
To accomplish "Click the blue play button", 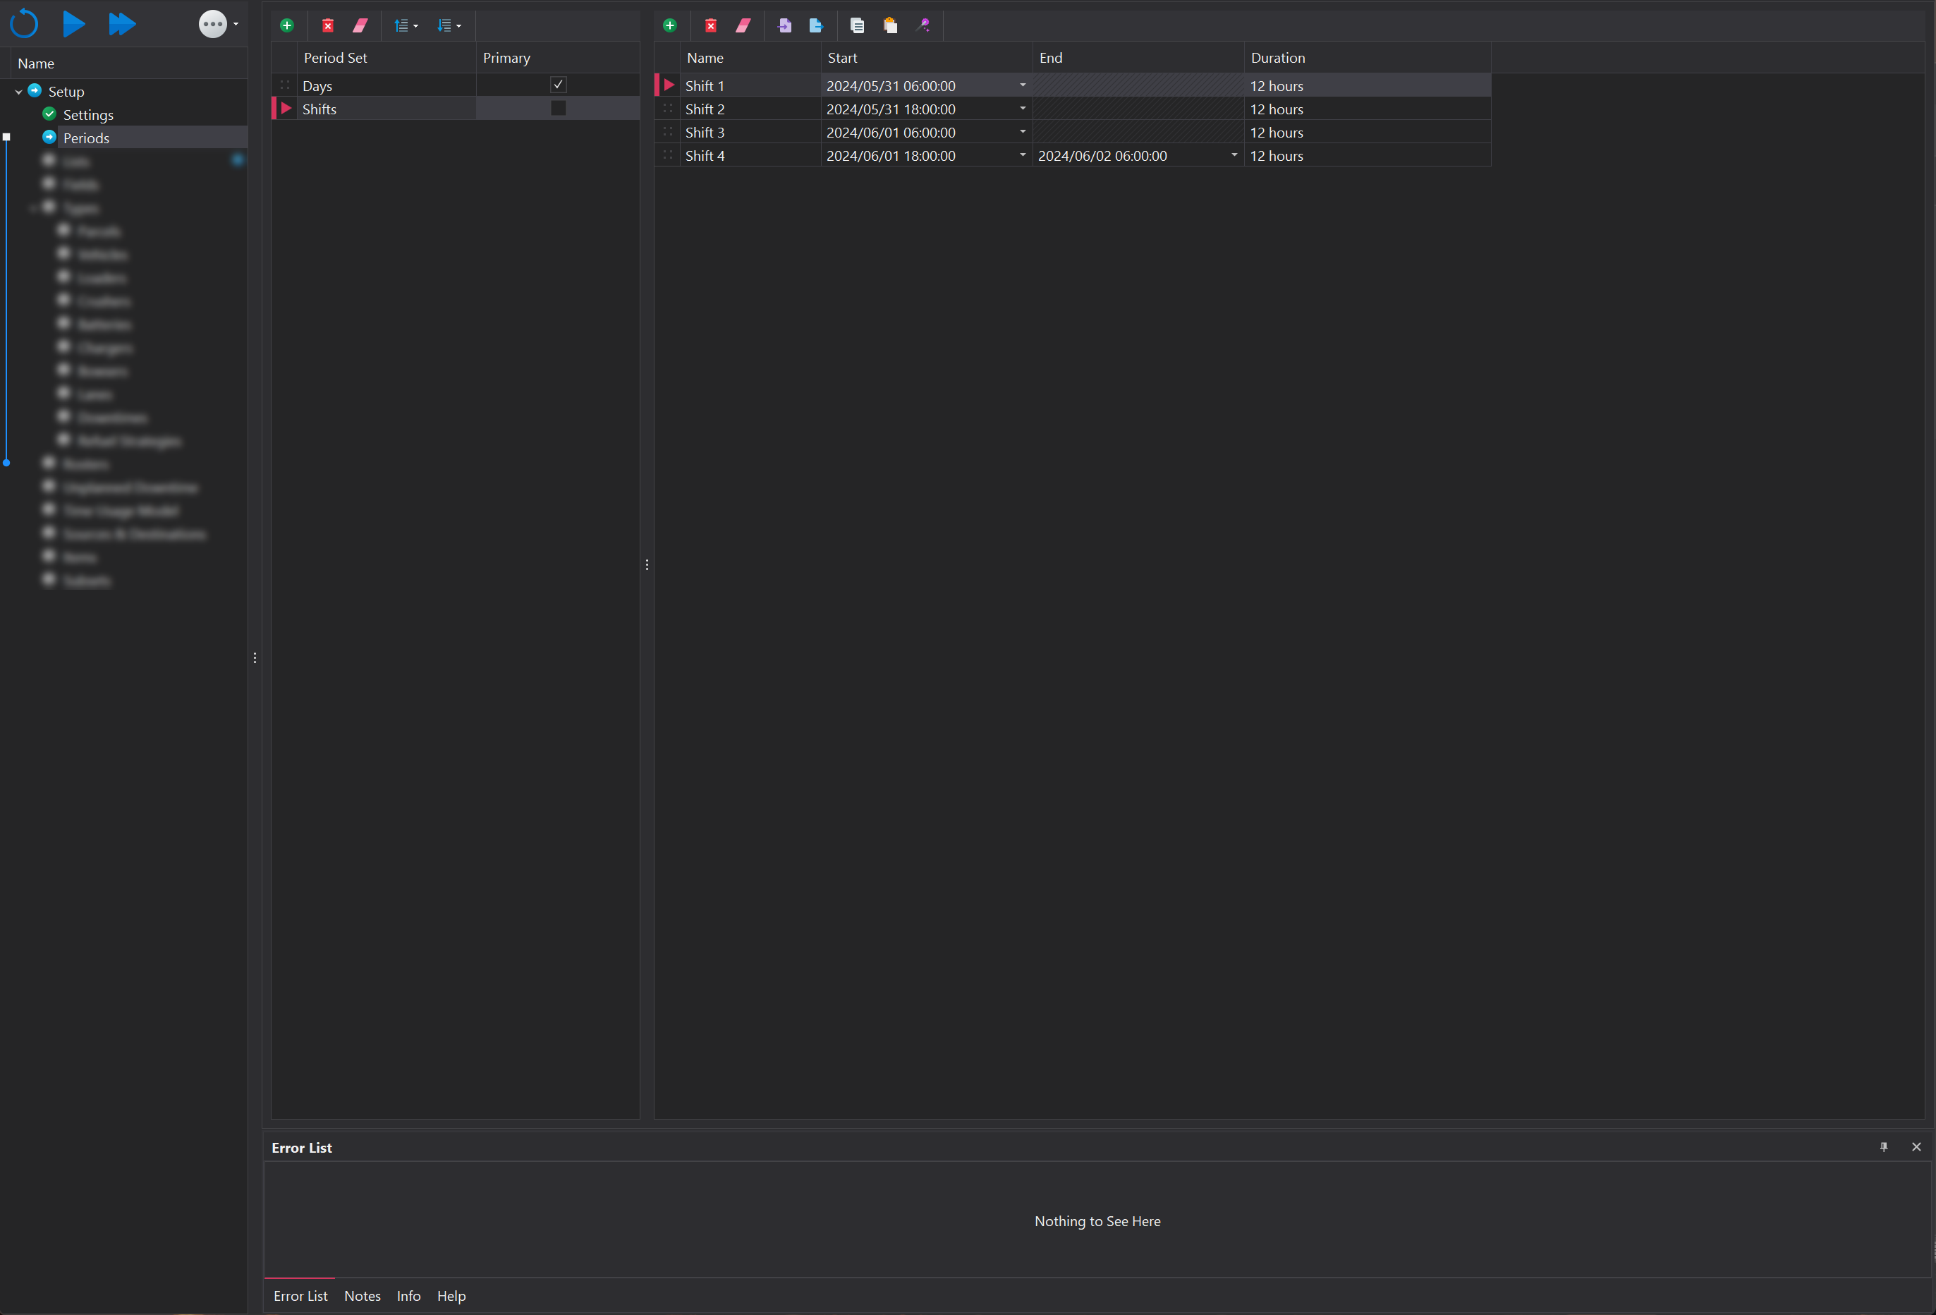I will point(73,23).
